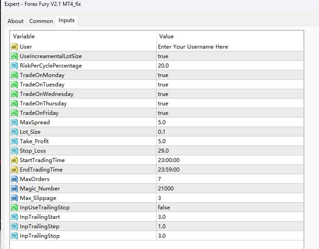Select the TradeOnFriday true value
Screen dimensions: 319x249
tap(163, 113)
